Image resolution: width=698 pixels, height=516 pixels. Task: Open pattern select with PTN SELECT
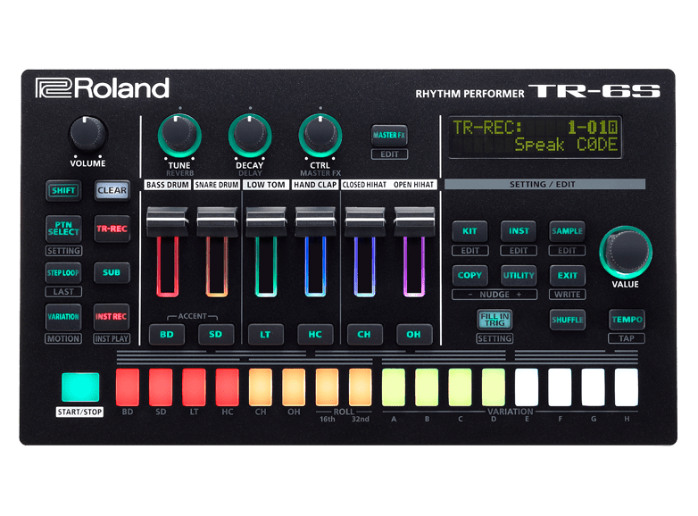63,229
